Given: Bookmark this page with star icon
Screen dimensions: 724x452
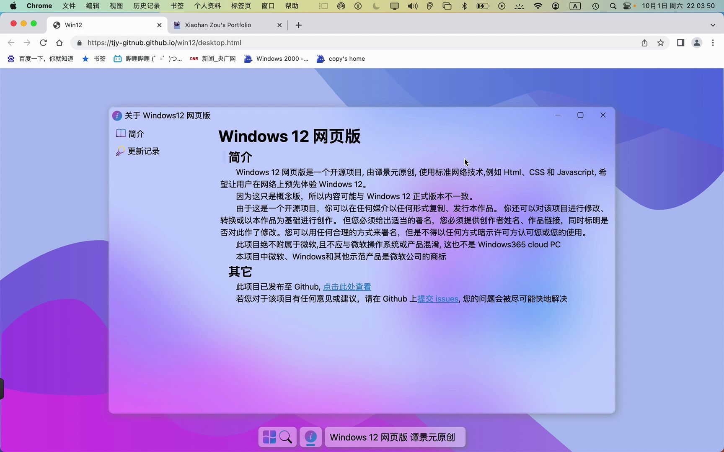Looking at the screenshot, I should click(x=661, y=43).
